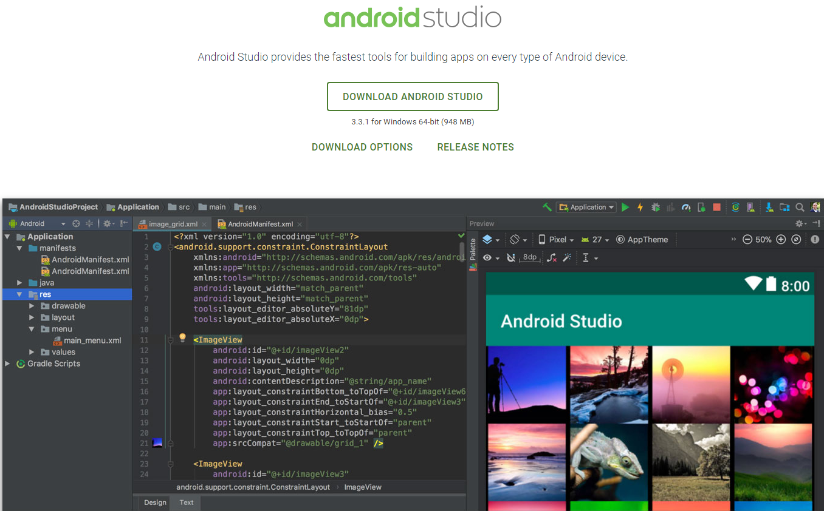Collapse all in the Project panel

click(x=89, y=223)
